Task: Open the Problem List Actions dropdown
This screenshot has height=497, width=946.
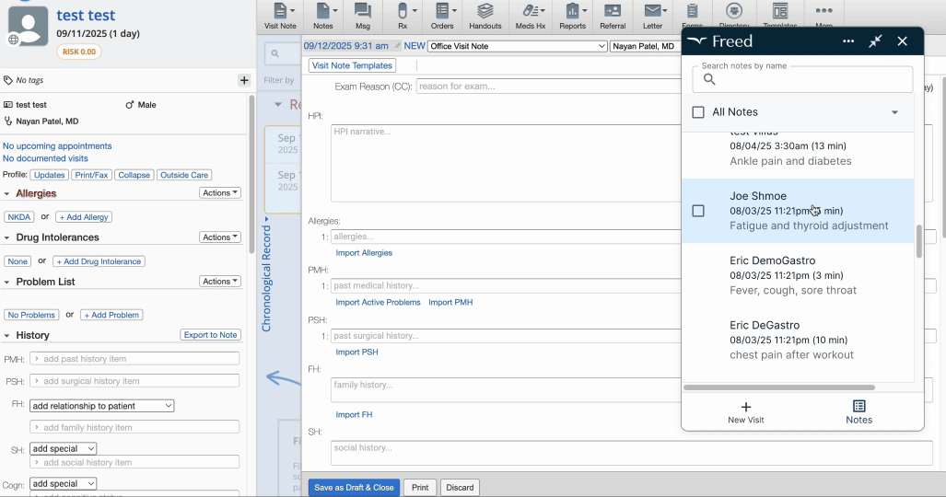Action: pos(219,281)
